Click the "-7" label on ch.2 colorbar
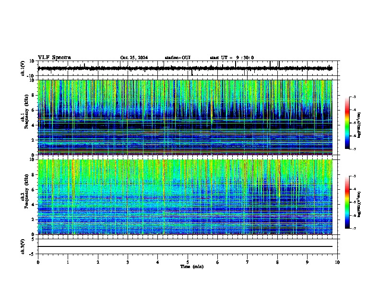Viewport: 380px width, 294px height. click(354, 228)
